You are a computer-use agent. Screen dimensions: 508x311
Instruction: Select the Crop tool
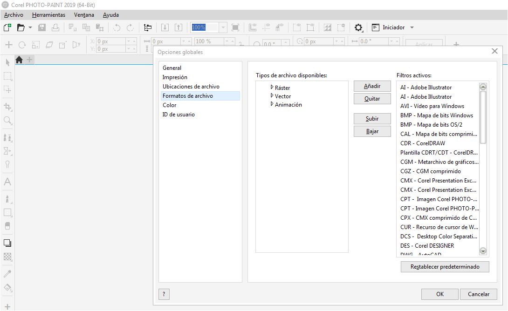coord(7,107)
